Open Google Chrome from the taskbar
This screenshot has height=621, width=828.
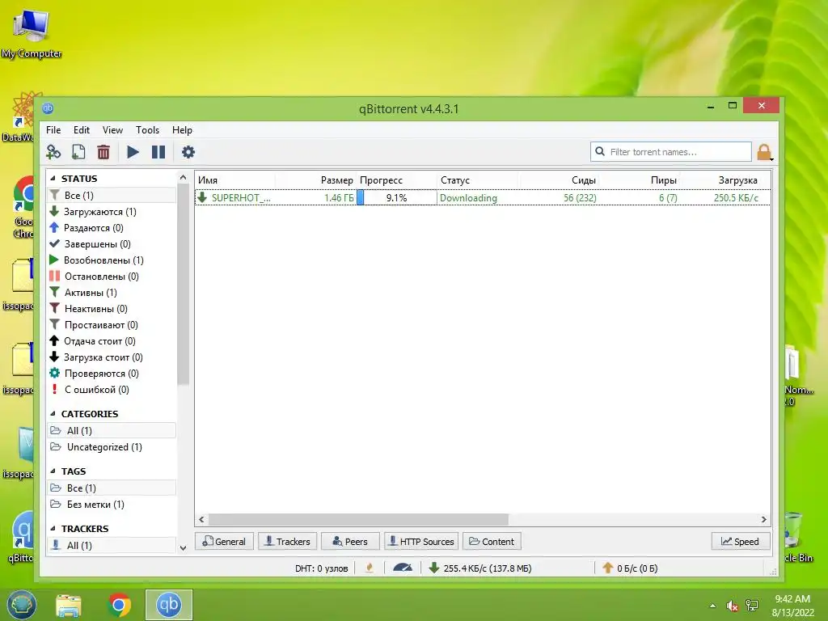coord(120,605)
